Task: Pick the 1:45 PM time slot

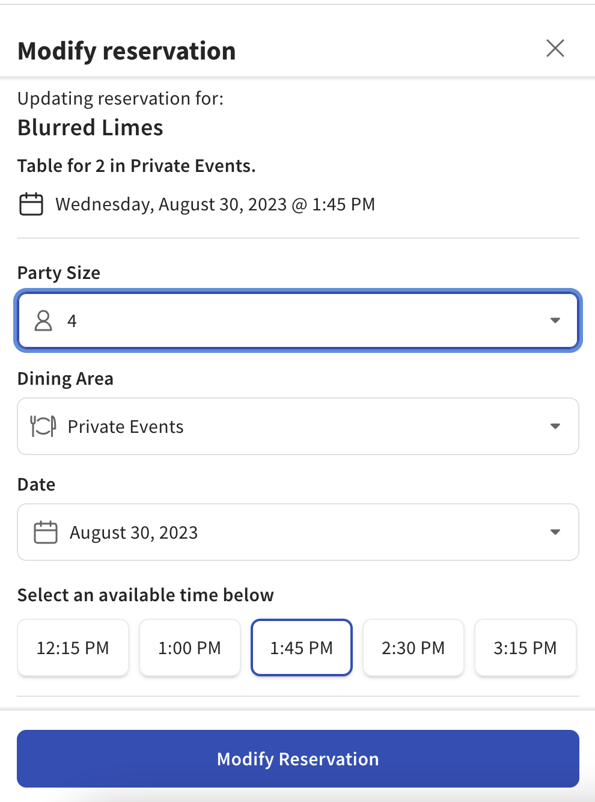Action: point(301,647)
